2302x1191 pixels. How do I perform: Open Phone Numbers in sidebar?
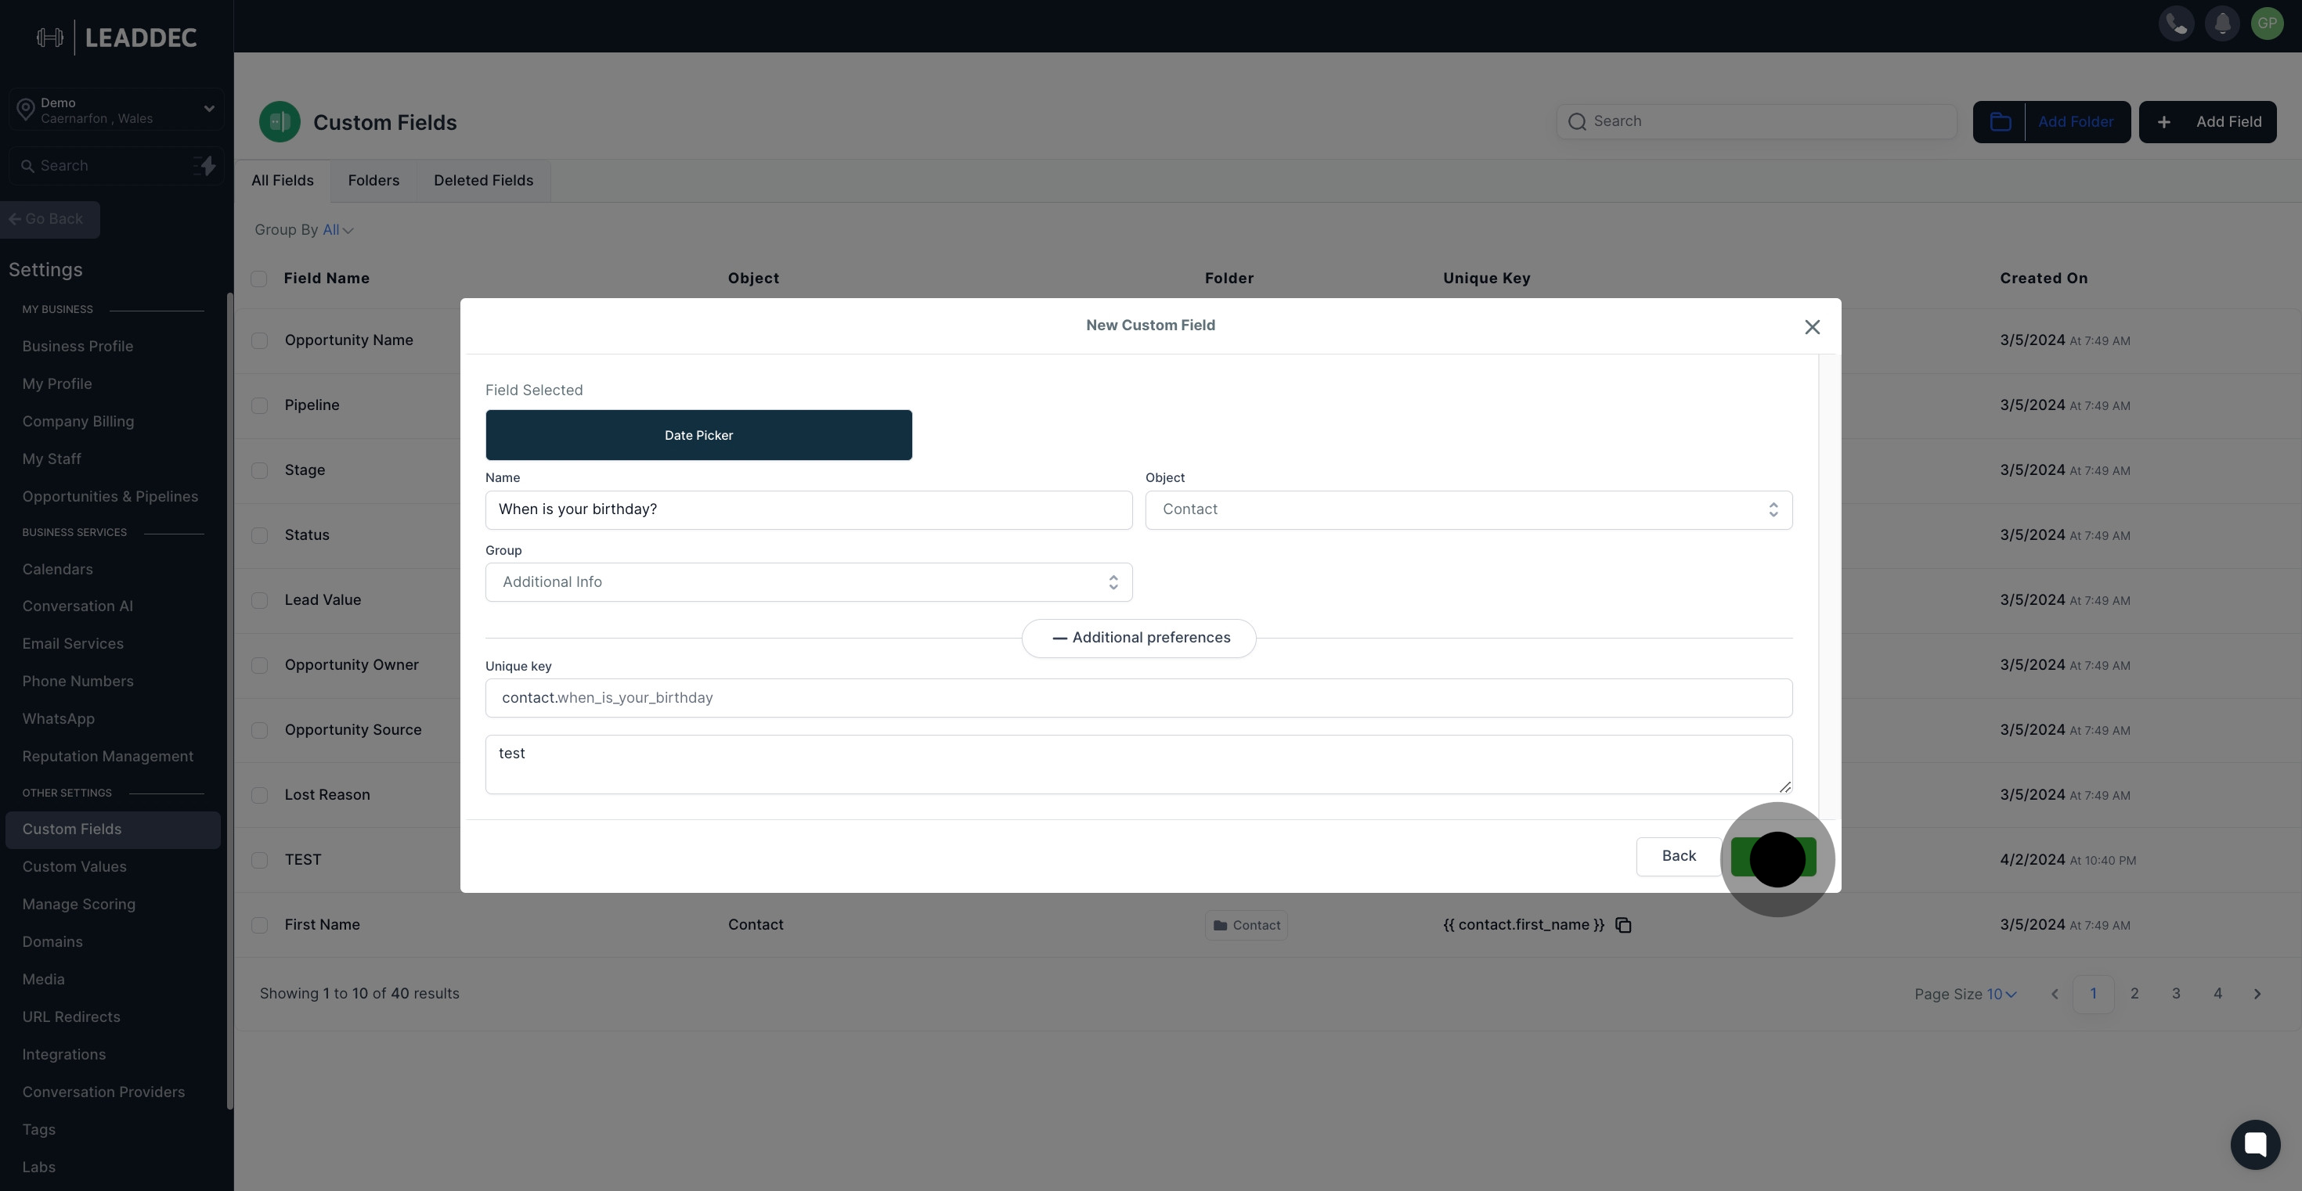[78, 682]
